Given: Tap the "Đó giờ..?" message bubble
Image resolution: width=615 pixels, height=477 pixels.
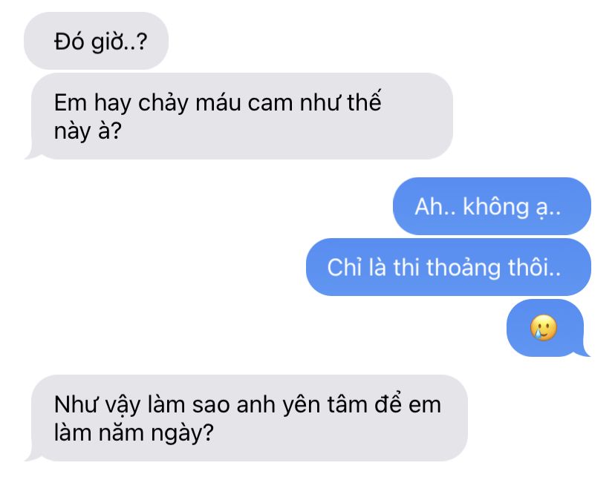Looking at the screenshot, I should pyautogui.click(x=96, y=41).
